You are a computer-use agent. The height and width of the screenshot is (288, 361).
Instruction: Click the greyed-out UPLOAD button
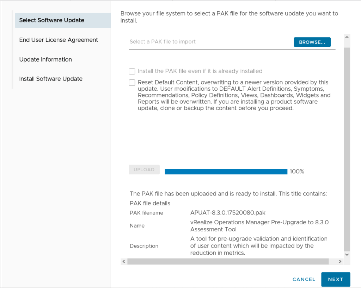click(x=144, y=170)
